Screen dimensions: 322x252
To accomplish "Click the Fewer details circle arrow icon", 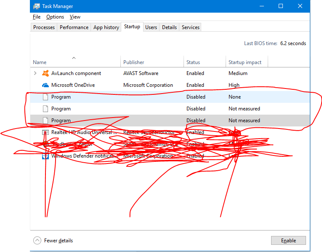I will (x=37, y=241).
